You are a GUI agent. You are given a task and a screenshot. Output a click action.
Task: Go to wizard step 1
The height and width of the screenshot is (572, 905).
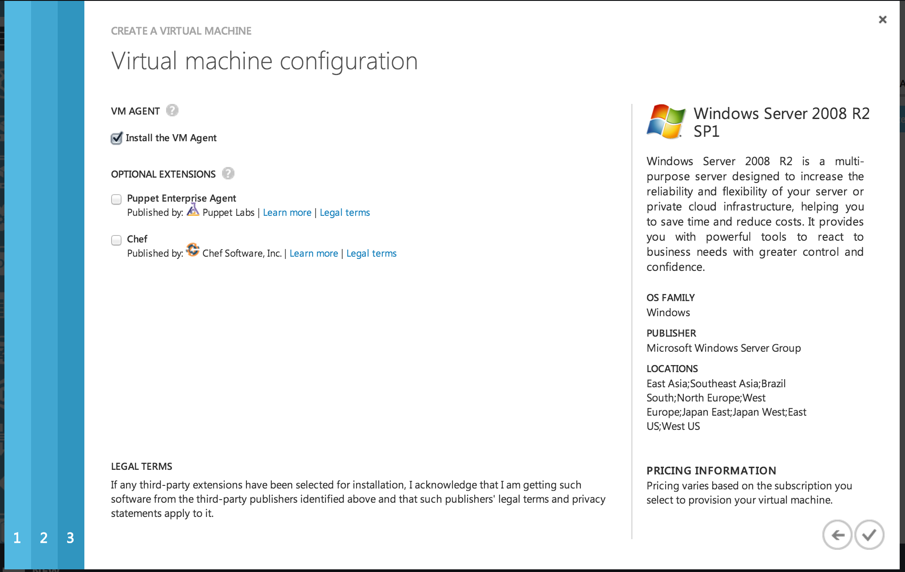(x=17, y=538)
